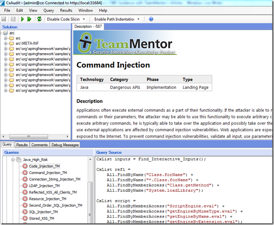This screenshot has height=225, width=274.
Task: Open help with blue question mark icon
Action: (151, 19)
